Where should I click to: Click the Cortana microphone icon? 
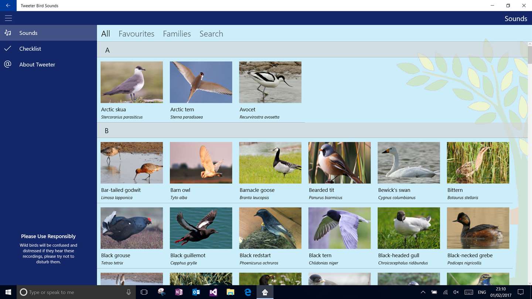pyautogui.click(x=129, y=292)
